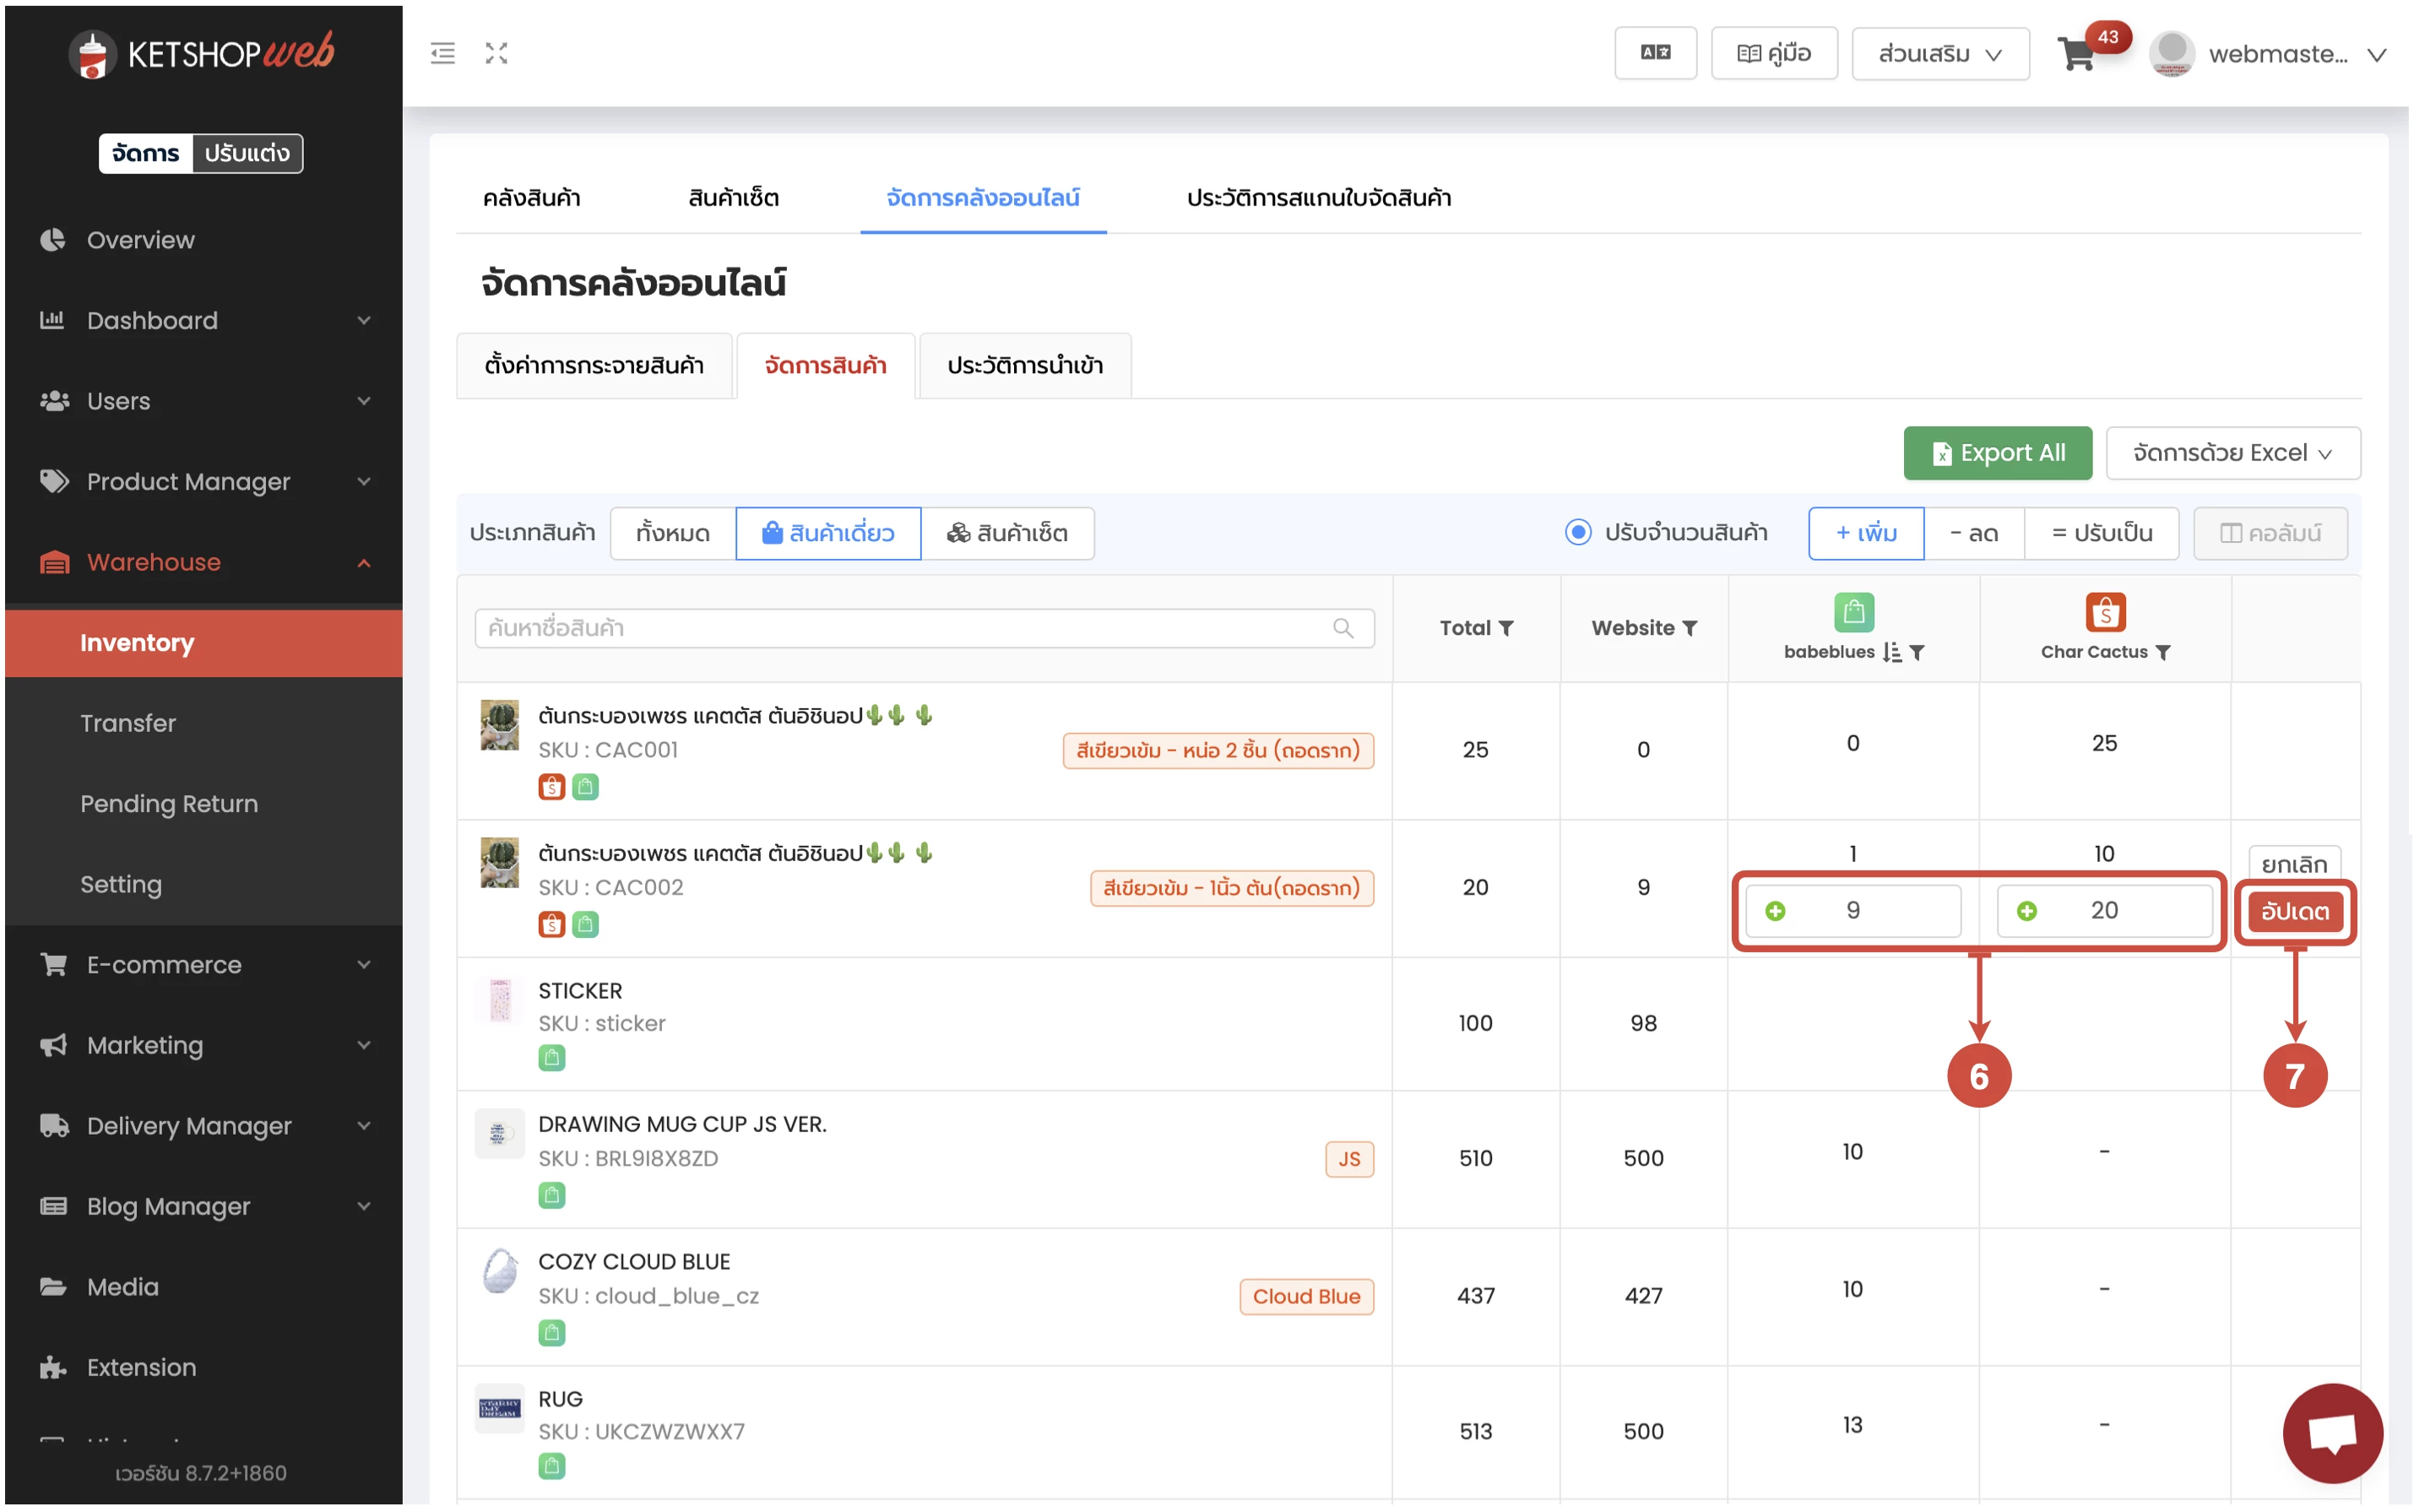Screen dimensions: 2414x1512
Task: Click the search magnifier icon in product search
Action: [1342, 628]
